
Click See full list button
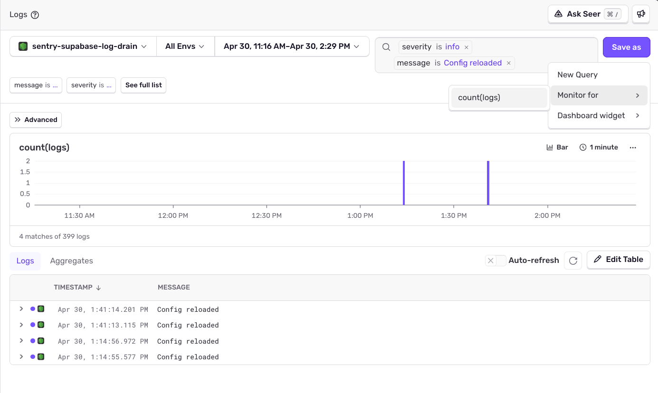click(x=143, y=85)
